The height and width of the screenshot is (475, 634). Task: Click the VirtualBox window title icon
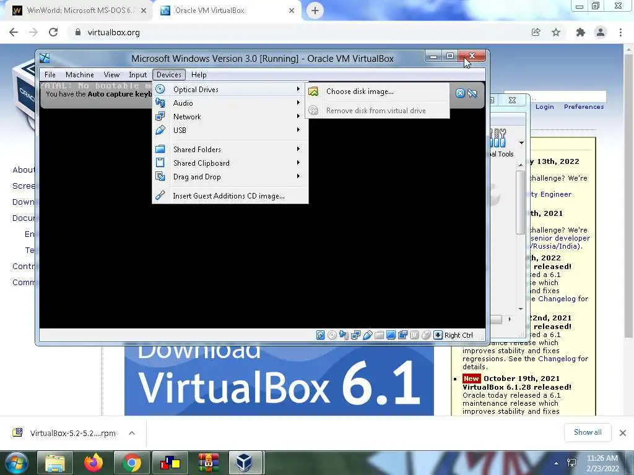pyautogui.click(x=45, y=58)
